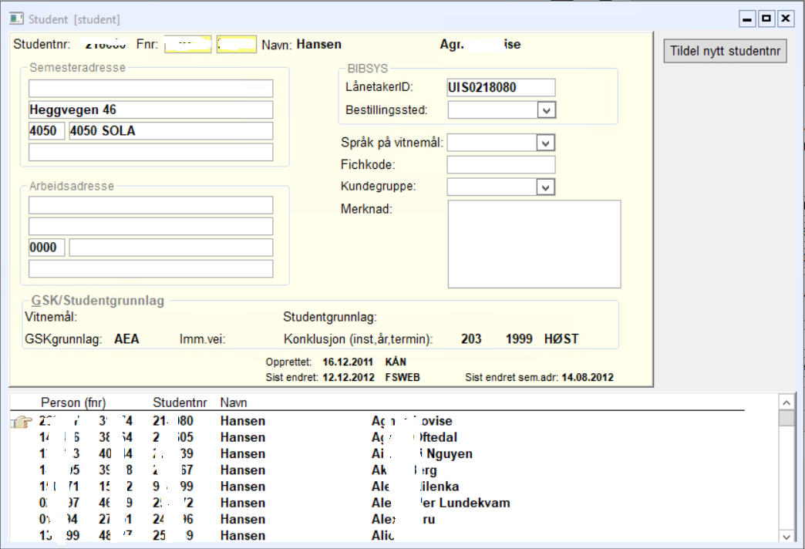Open the Kundegruppe dropdown

pyautogui.click(x=545, y=187)
